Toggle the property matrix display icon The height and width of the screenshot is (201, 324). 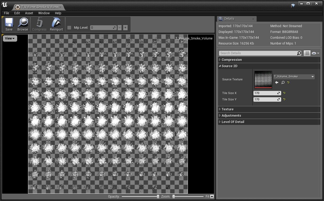point(307,53)
